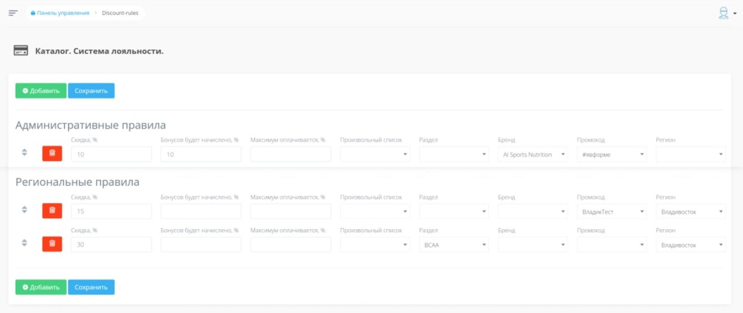Go to Панель управления breadcrumb
743x313 pixels.
coord(63,13)
